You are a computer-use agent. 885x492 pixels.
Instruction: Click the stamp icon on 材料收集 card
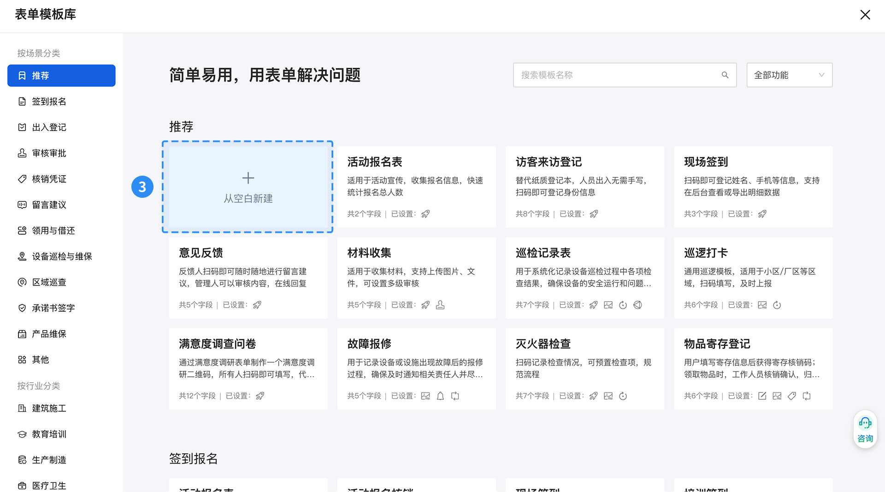click(440, 305)
